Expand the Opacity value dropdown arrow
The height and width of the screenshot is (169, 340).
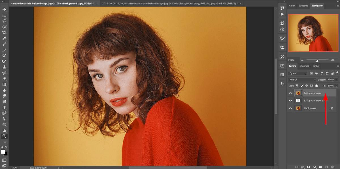(336, 80)
